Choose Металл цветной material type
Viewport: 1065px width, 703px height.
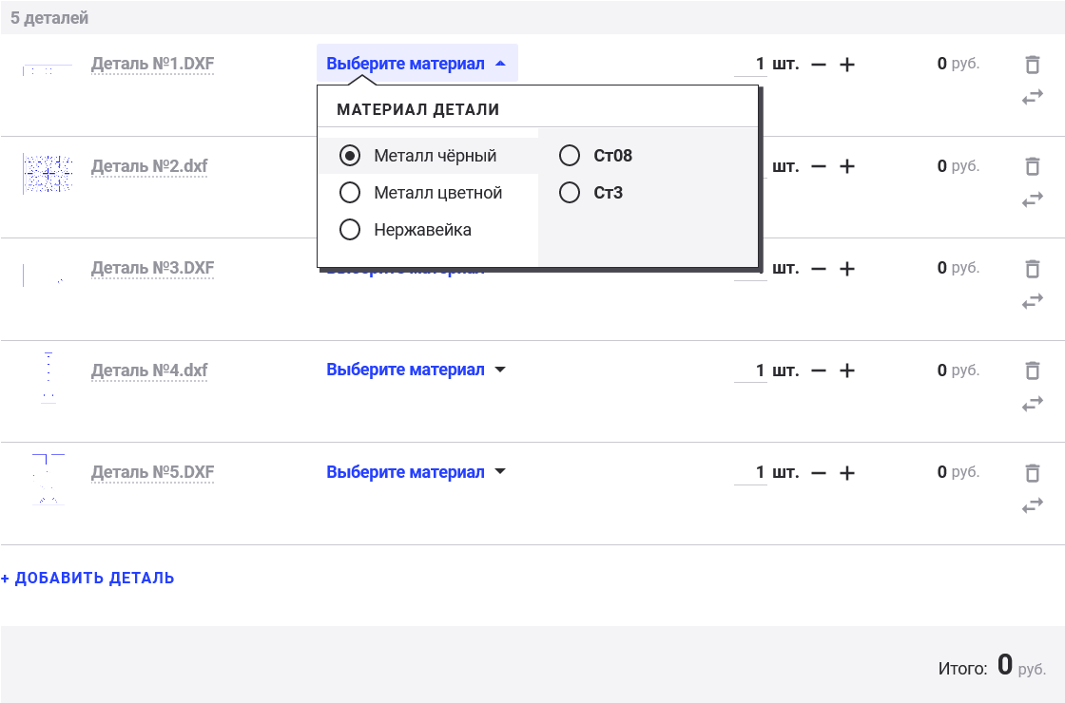pyautogui.click(x=350, y=193)
